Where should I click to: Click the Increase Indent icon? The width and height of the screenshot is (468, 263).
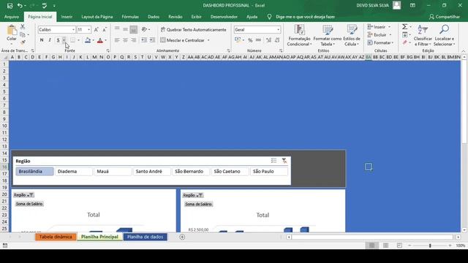coord(152,40)
